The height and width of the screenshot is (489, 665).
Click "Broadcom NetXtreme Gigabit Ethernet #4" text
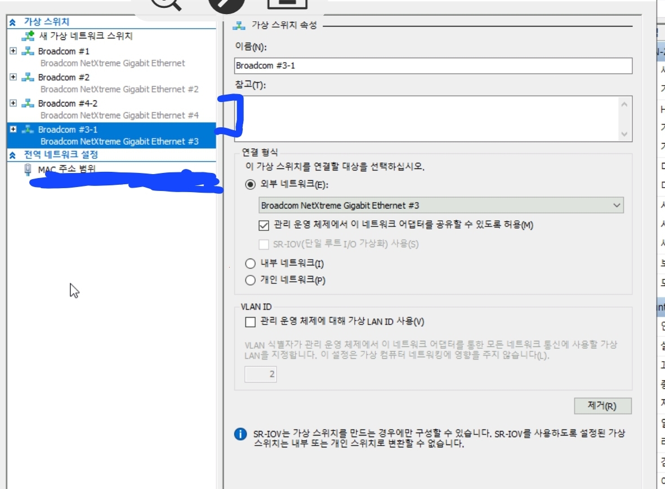coord(119,115)
